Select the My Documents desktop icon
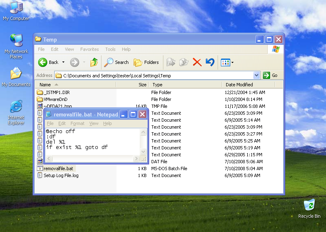The image size is (326, 232). tap(16, 77)
